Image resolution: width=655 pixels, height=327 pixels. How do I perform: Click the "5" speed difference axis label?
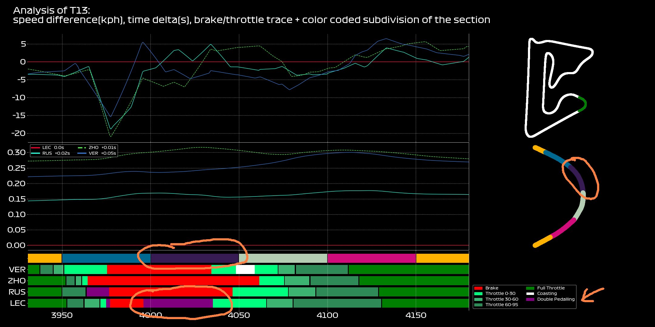[x=23, y=44]
